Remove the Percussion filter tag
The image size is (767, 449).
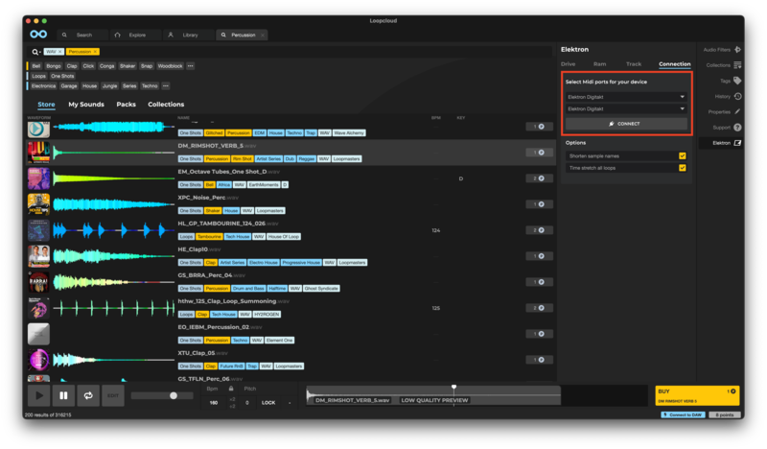coord(95,51)
